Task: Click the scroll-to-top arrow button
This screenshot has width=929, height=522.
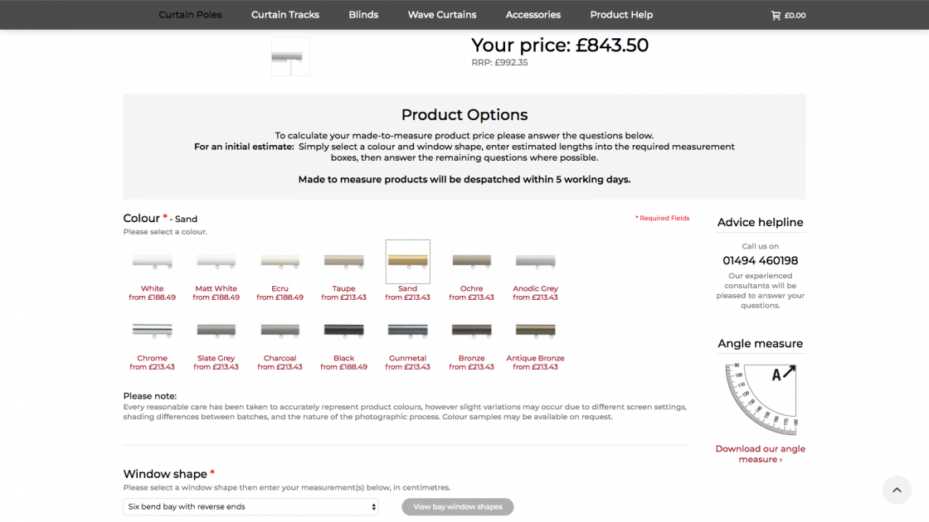Action: pyautogui.click(x=896, y=490)
